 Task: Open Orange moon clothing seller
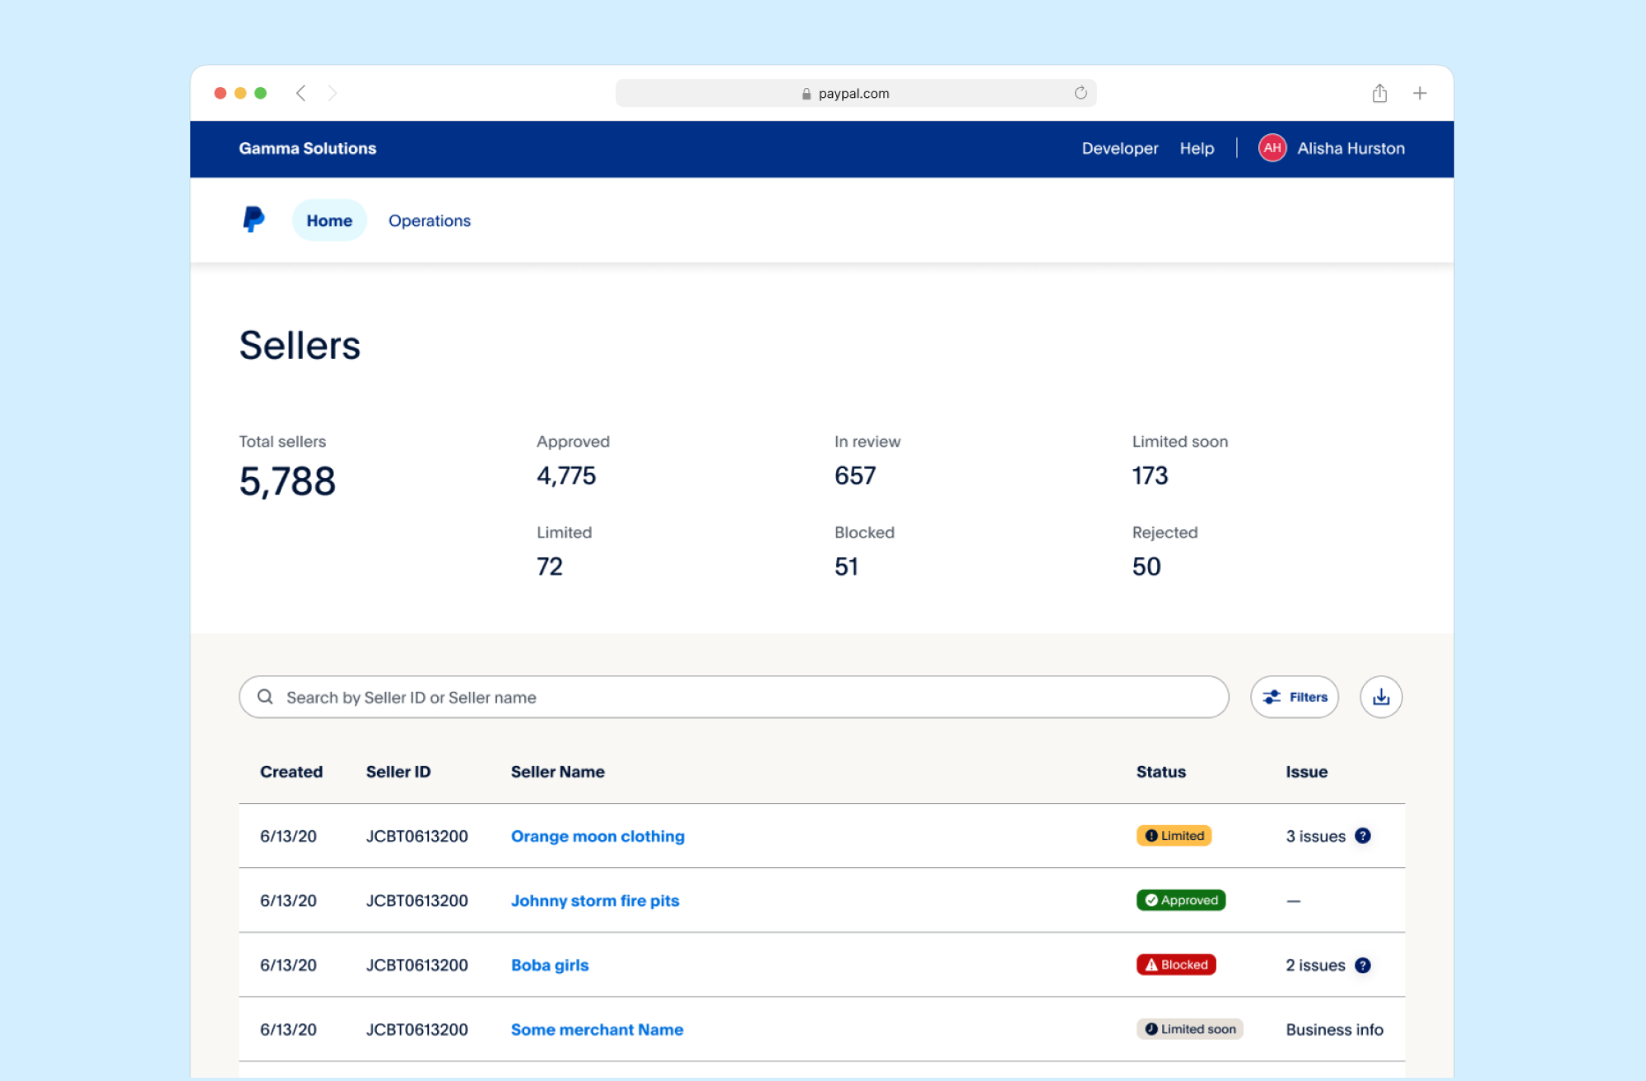point(597,836)
